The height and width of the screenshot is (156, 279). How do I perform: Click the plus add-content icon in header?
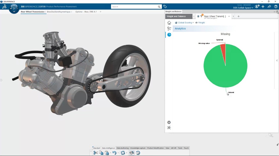coord(263,7)
